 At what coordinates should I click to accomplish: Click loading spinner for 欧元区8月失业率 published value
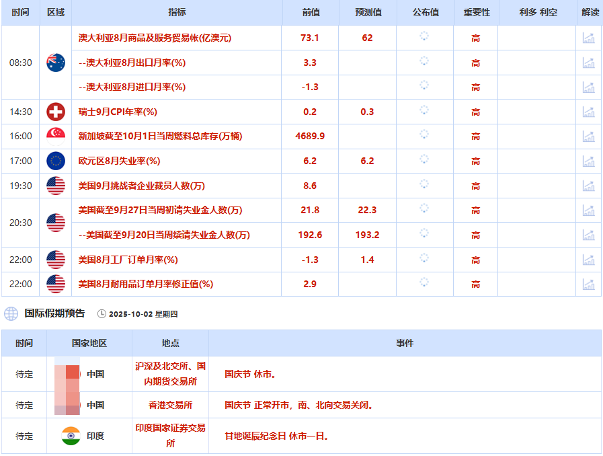point(424,159)
